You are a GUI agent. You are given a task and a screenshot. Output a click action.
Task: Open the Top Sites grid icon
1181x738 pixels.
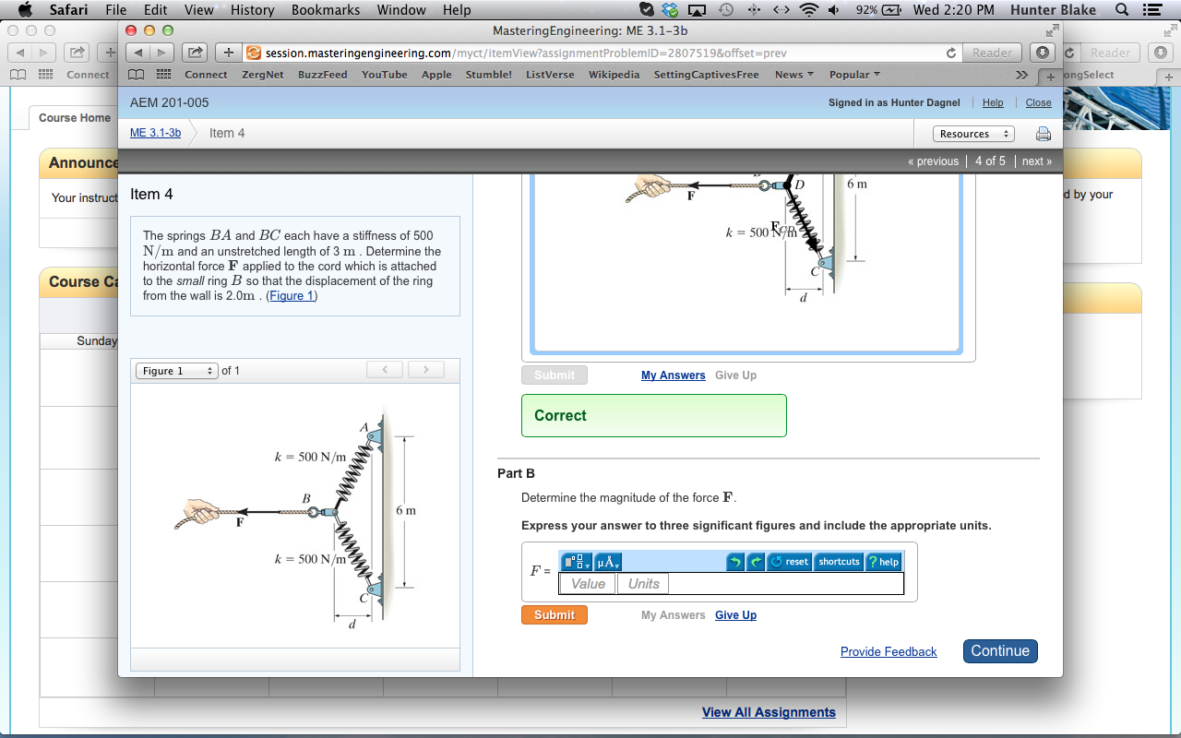(163, 75)
